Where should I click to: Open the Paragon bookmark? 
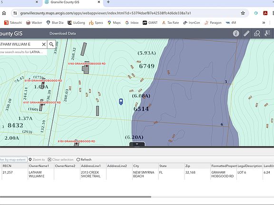pos(213,23)
